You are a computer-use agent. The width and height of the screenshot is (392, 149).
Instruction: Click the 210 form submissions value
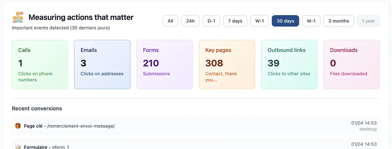point(151,63)
